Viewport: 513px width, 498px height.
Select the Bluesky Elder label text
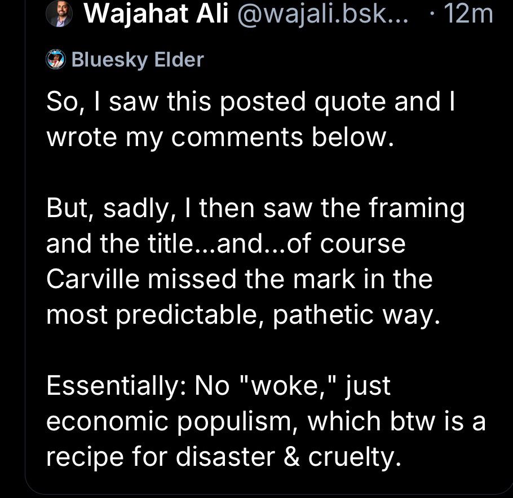[x=138, y=59]
